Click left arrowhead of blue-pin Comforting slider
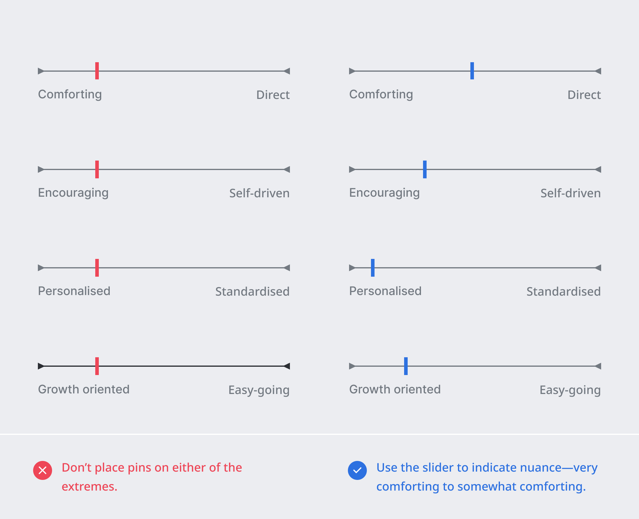Image resolution: width=639 pixels, height=519 pixels. pos(352,71)
